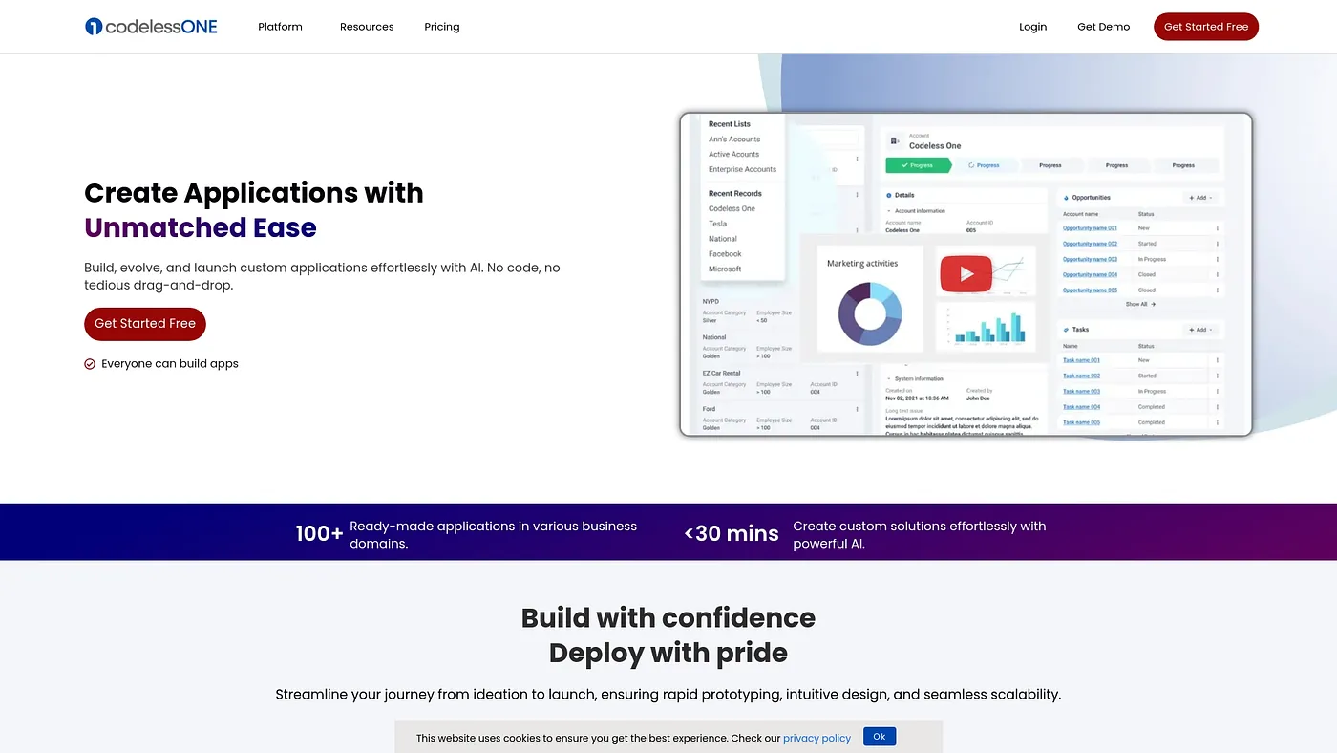The width and height of the screenshot is (1337, 753).
Task: Click Get Started Free in the top header
Action: pyautogui.click(x=1206, y=27)
